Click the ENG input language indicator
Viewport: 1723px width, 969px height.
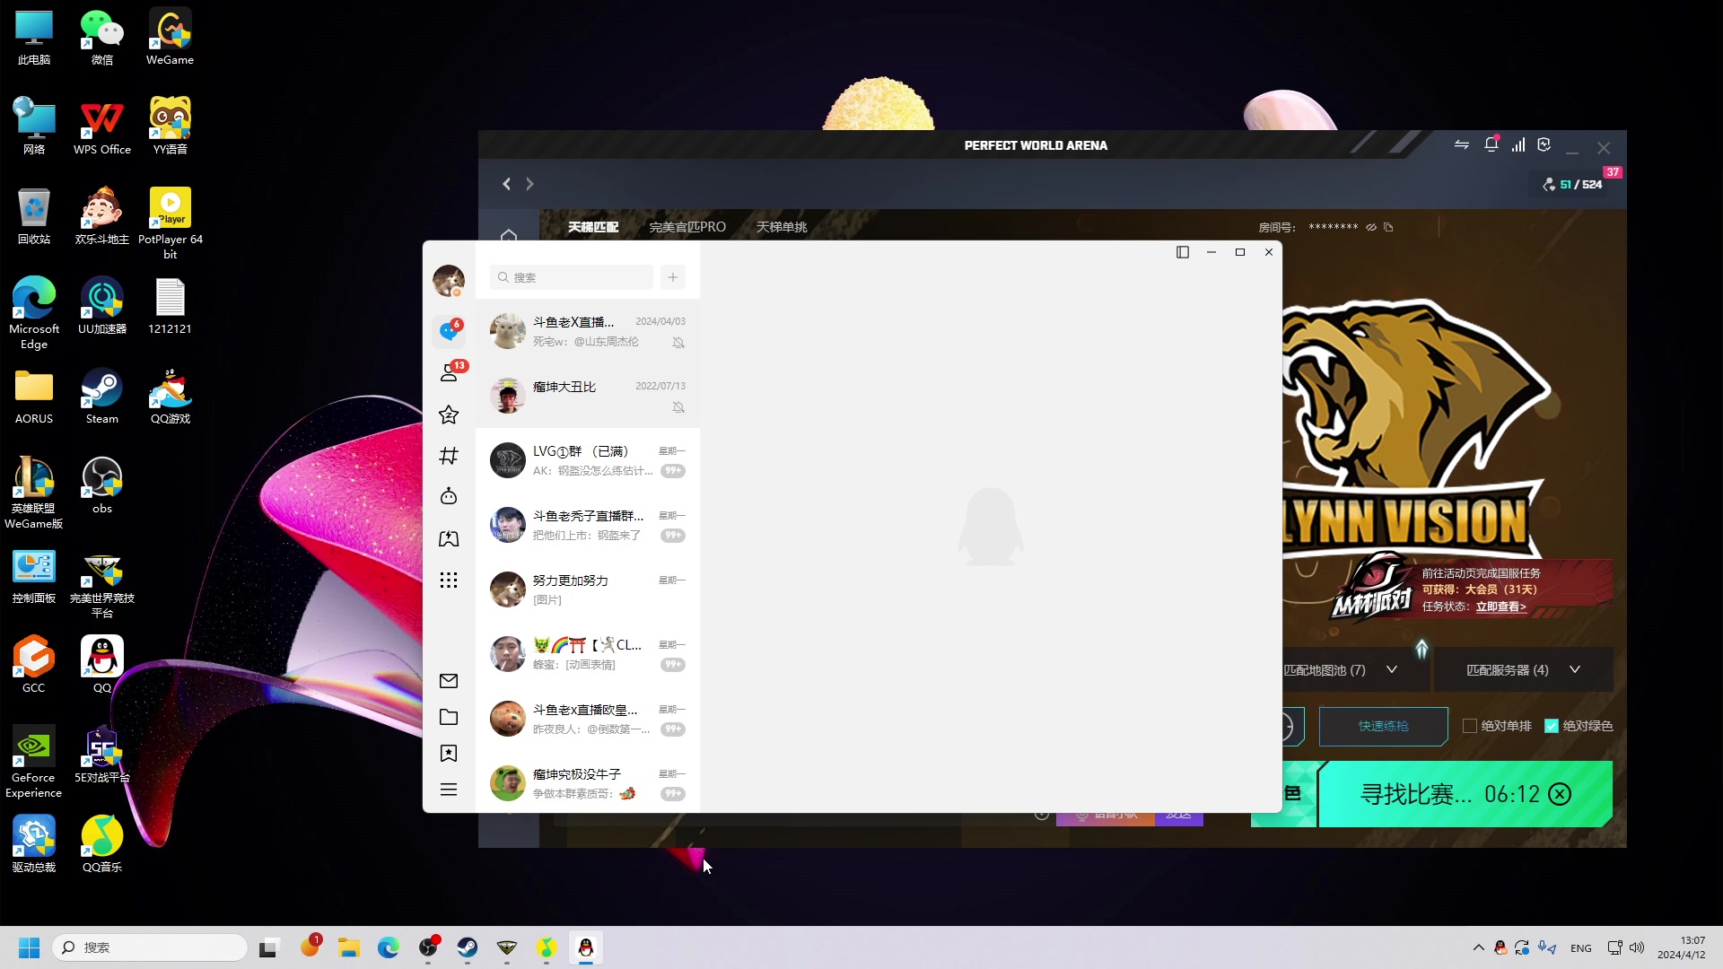[1581, 947]
